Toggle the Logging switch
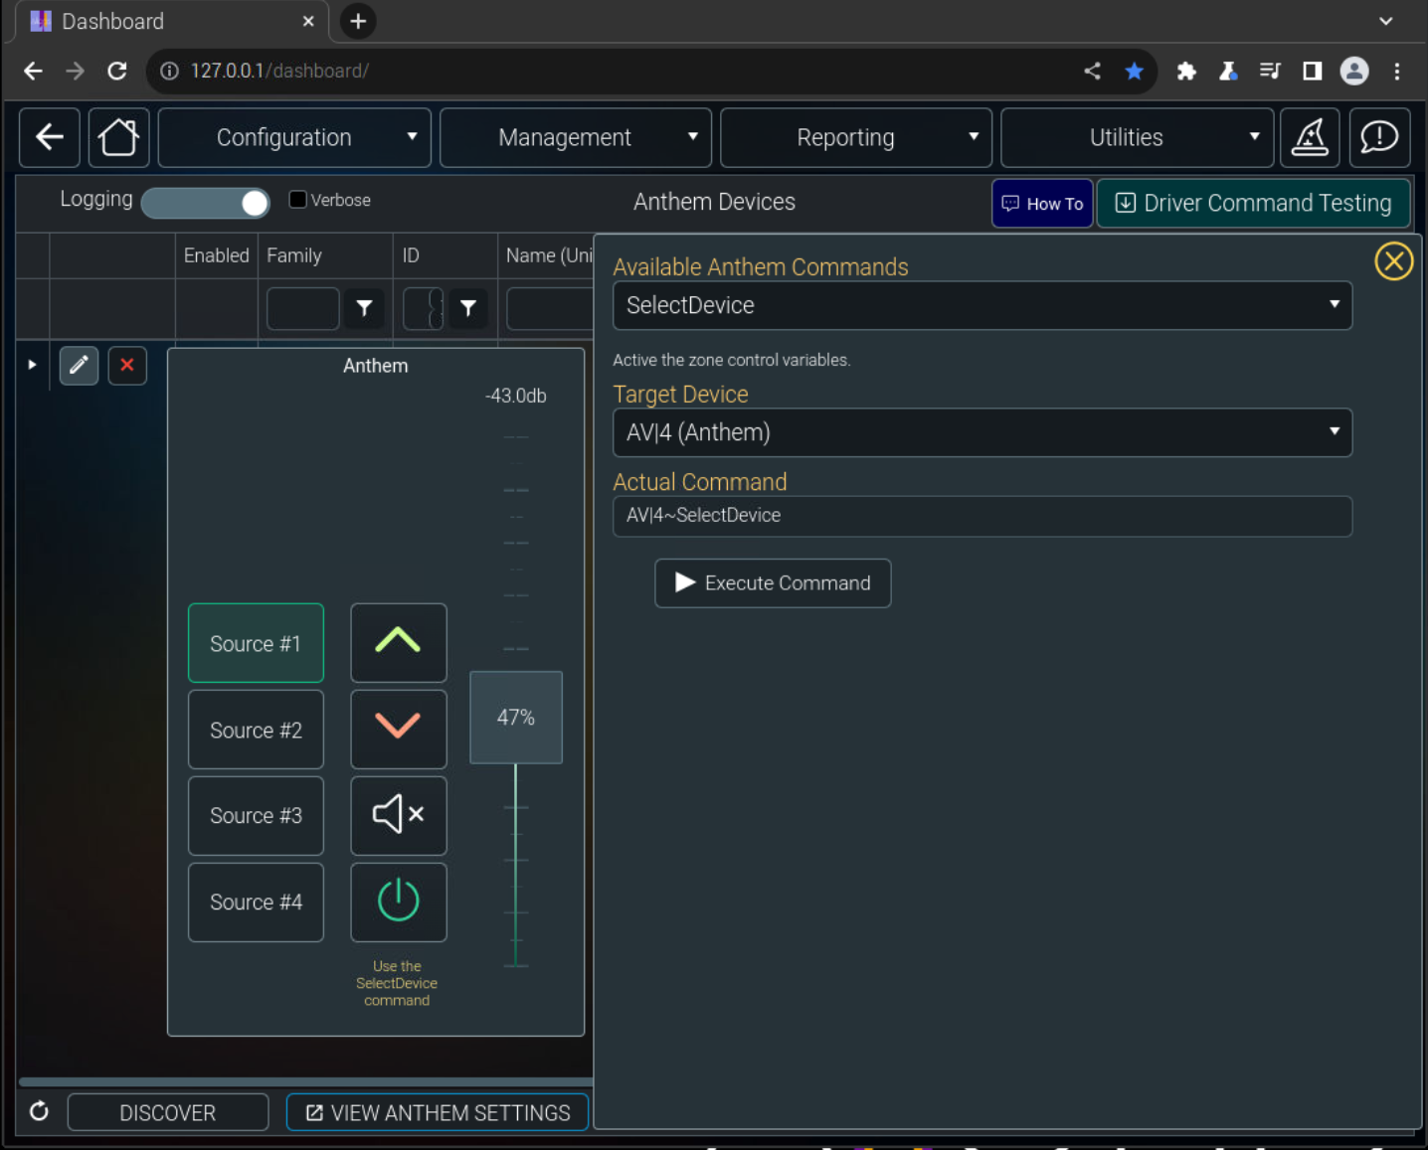This screenshot has height=1150, width=1428. click(205, 203)
